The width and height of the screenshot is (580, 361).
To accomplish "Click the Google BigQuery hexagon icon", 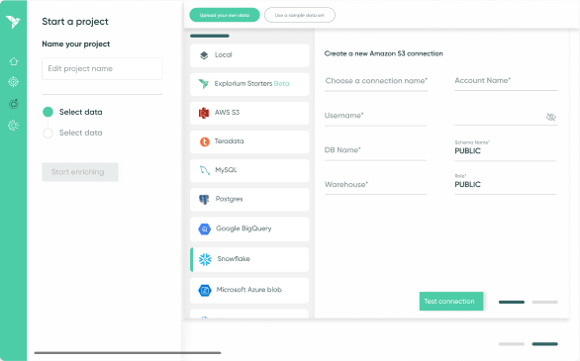I will click(x=204, y=229).
